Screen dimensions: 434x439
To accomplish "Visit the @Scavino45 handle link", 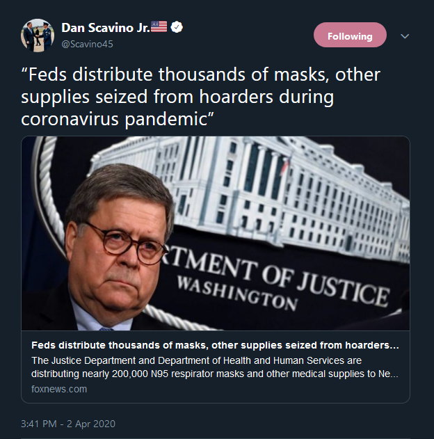I will click(x=87, y=43).
